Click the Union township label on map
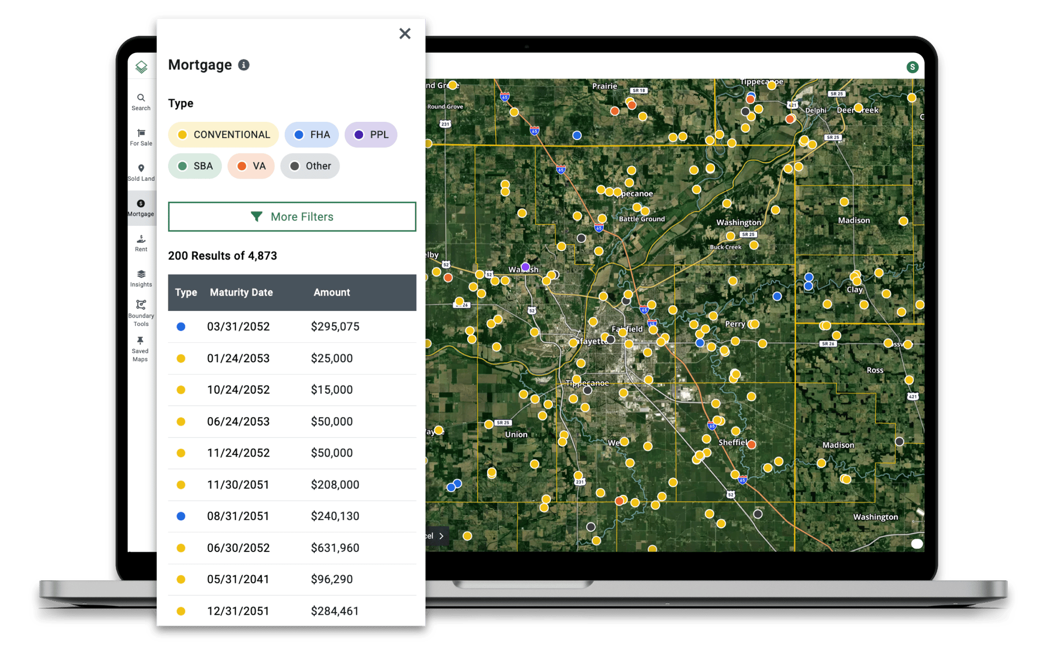Viewport: 1051px width, 649px height. [516, 434]
